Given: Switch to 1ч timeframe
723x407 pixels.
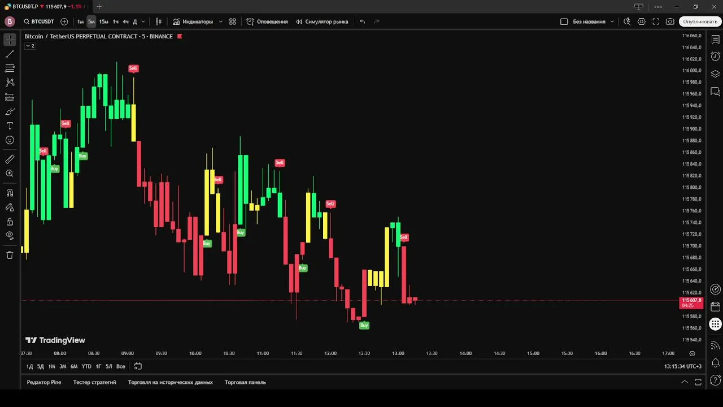Looking at the screenshot, I should [116, 21].
